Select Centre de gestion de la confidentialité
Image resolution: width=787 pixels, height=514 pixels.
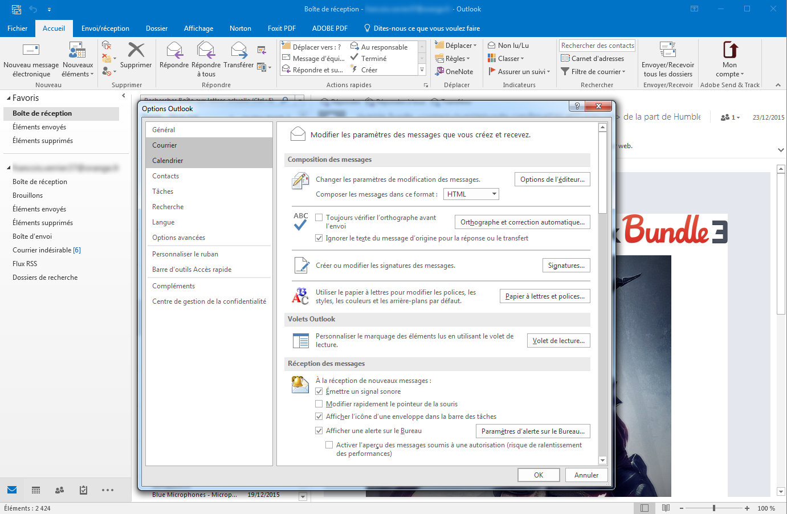(209, 301)
